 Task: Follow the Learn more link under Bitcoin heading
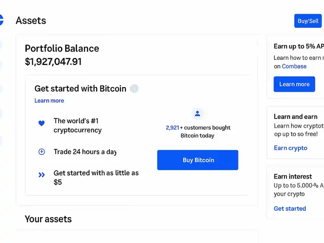point(49,101)
